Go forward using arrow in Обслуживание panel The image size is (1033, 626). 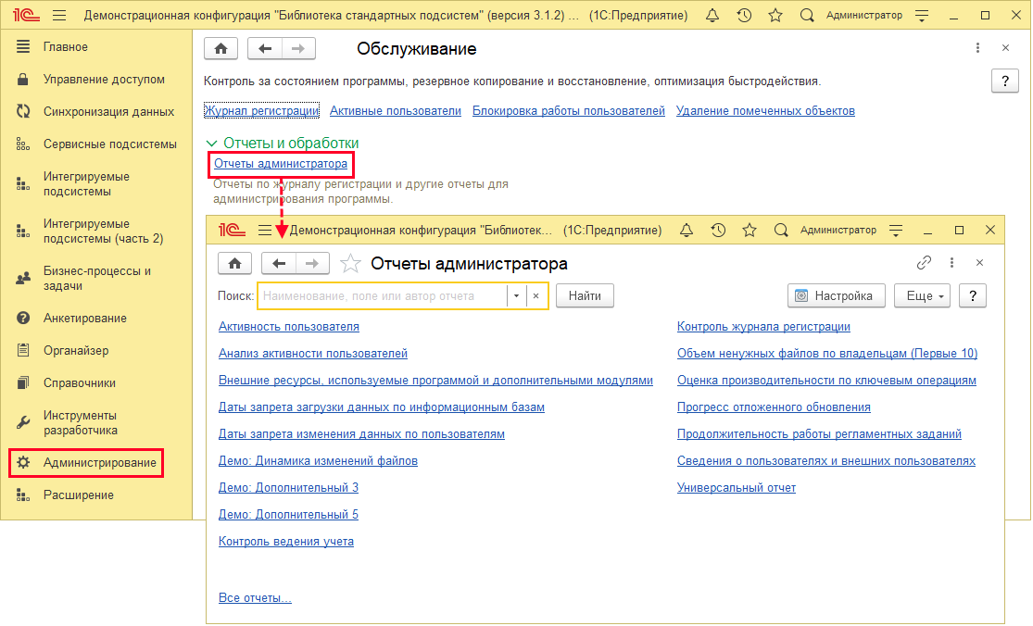point(298,48)
